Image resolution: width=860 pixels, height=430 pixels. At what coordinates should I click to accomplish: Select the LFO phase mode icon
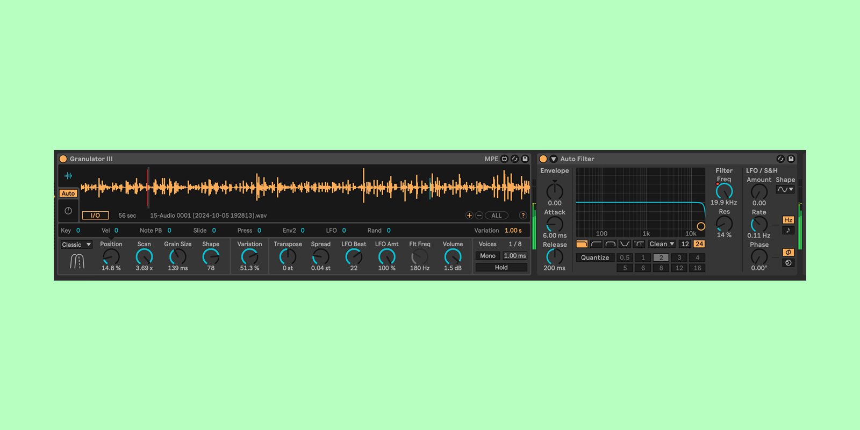coord(788,252)
